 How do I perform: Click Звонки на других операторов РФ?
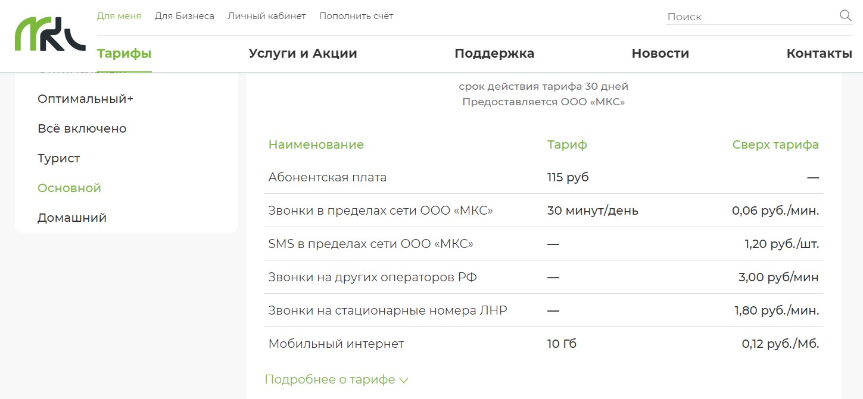[373, 277]
